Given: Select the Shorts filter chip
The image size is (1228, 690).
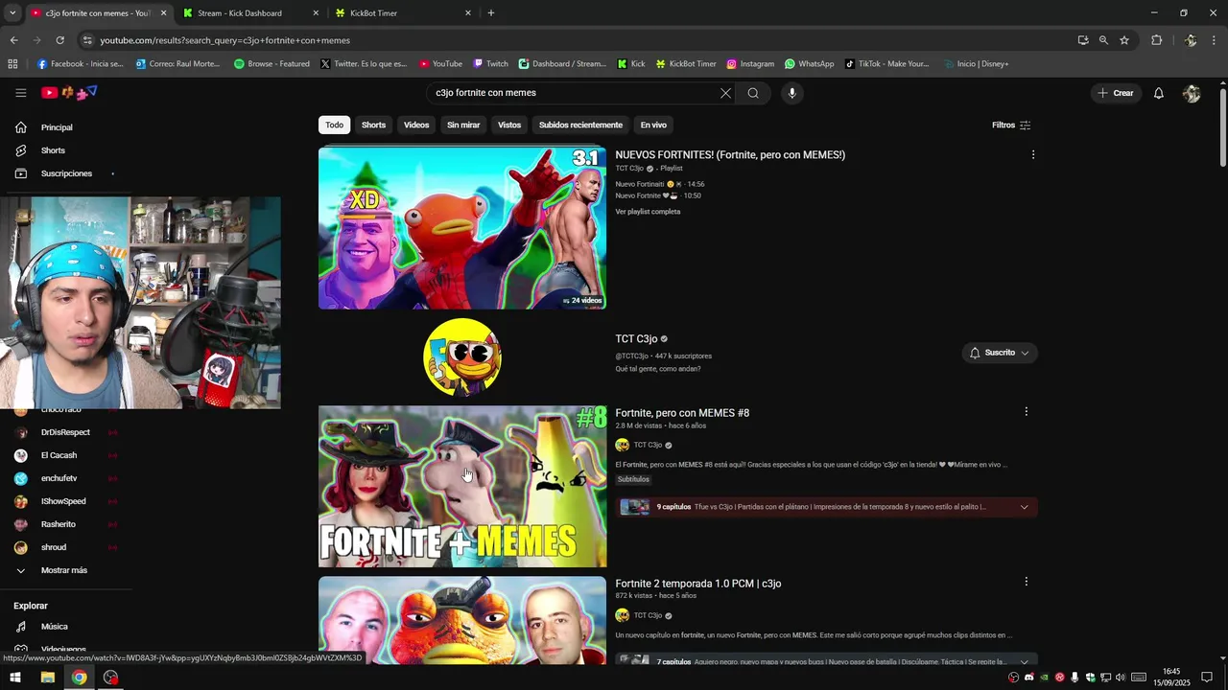Looking at the screenshot, I should pos(373,125).
